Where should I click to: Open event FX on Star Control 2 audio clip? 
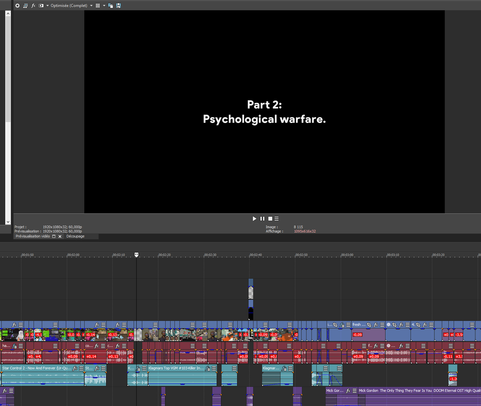tap(75, 368)
